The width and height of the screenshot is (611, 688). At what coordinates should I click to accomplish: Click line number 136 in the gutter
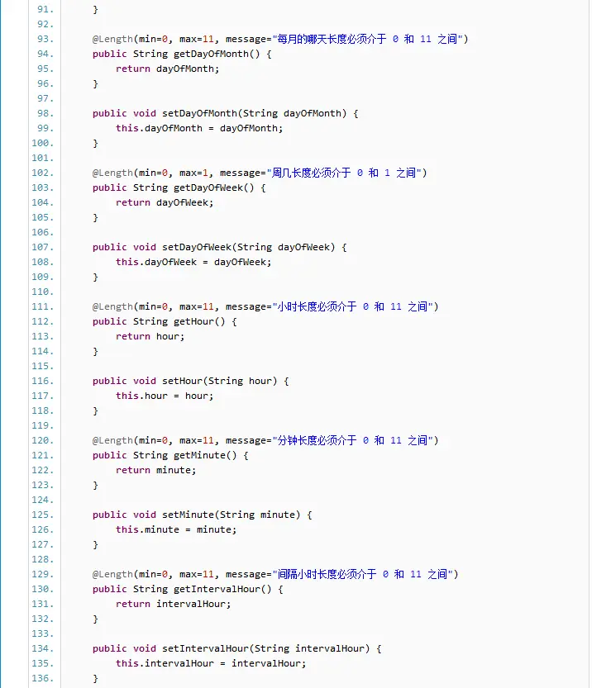43,678
